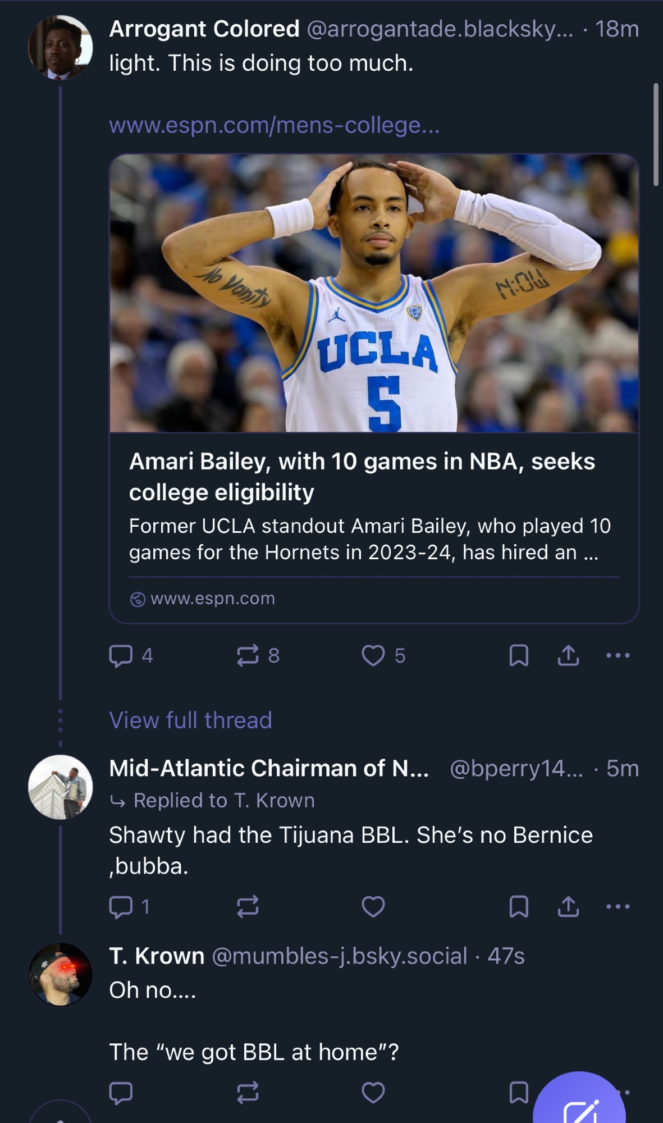Image resolution: width=663 pixels, height=1123 pixels.
Task: Click the vertical scrollbar thumb
Action: (655, 135)
